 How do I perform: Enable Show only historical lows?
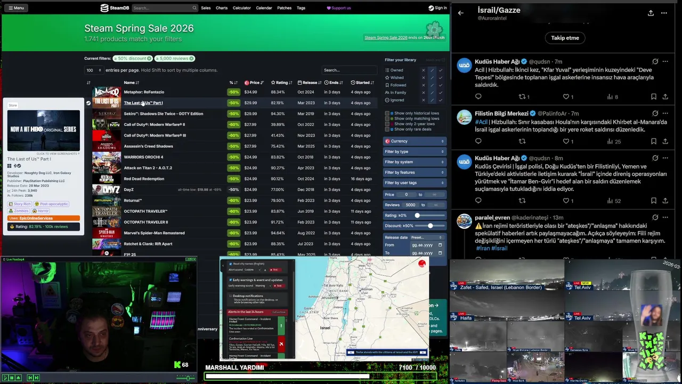(387, 113)
